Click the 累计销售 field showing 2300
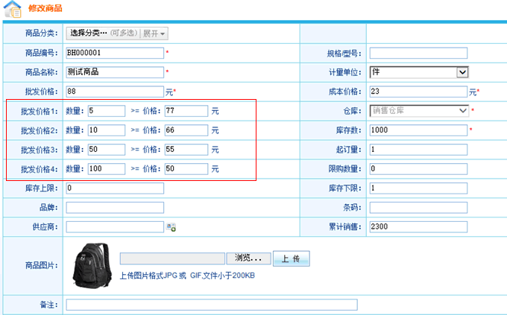Image resolution: width=507 pixels, height=315 pixels. [418, 227]
